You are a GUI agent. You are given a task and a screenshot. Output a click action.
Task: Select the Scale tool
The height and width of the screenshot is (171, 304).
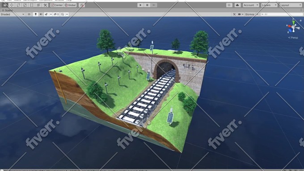coord(25,5)
